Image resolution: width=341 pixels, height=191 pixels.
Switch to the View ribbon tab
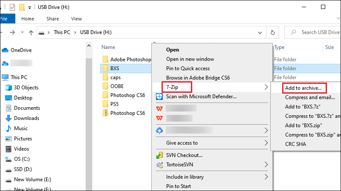coord(77,19)
